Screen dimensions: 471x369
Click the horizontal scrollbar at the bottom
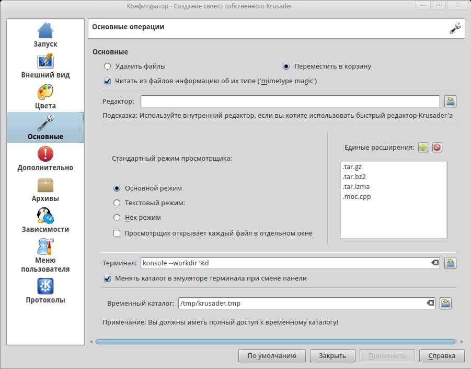(275, 342)
